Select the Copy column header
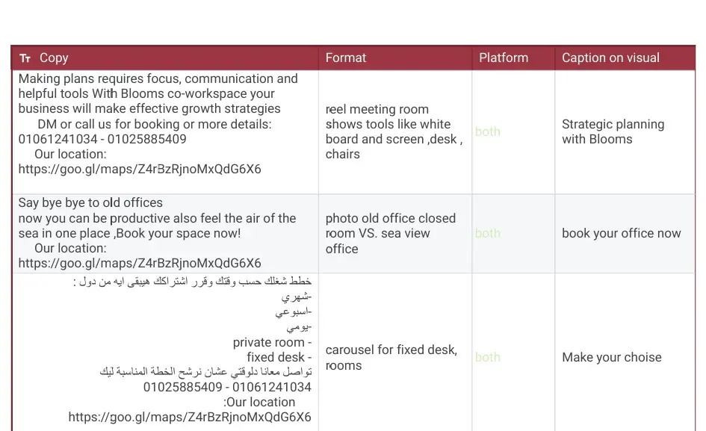Screen dimensions: 706x431 (54, 58)
